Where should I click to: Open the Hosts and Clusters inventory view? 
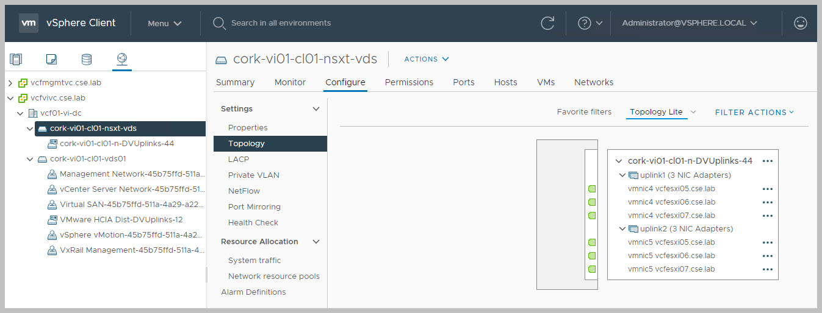16,59
